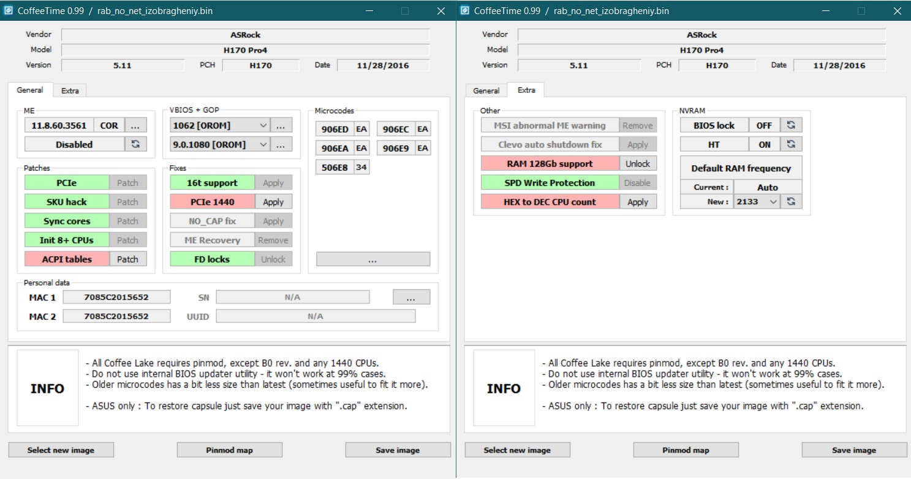Toggle the BIOS lock OFF value
The image size is (911, 479).
[764, 125]
